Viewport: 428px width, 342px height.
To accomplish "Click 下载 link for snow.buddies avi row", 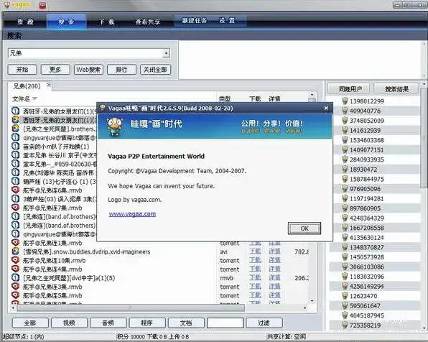I will (x=255, y=251).
